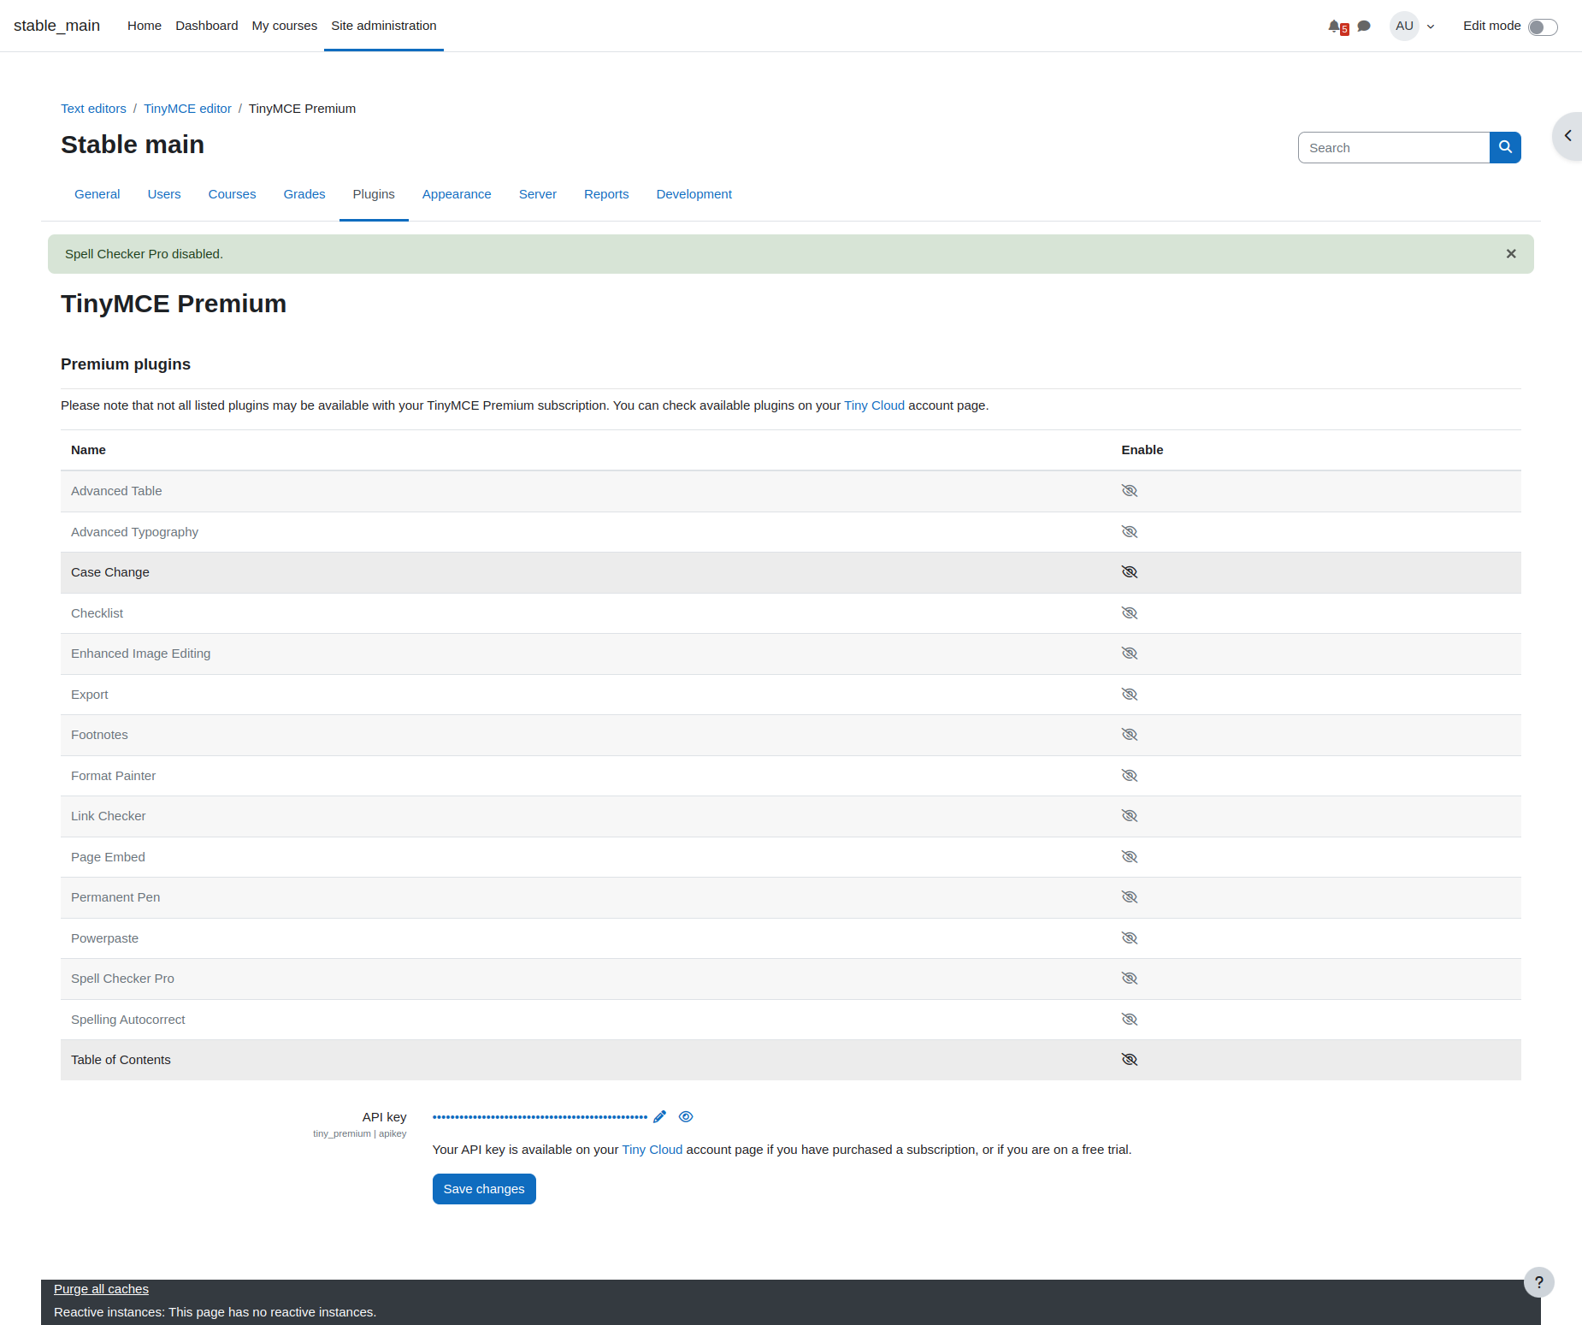Screen dimensions: 1582x1325
Task: Open the notifications bell icon
Action: pyautogui.click(x=1335, y=27)
